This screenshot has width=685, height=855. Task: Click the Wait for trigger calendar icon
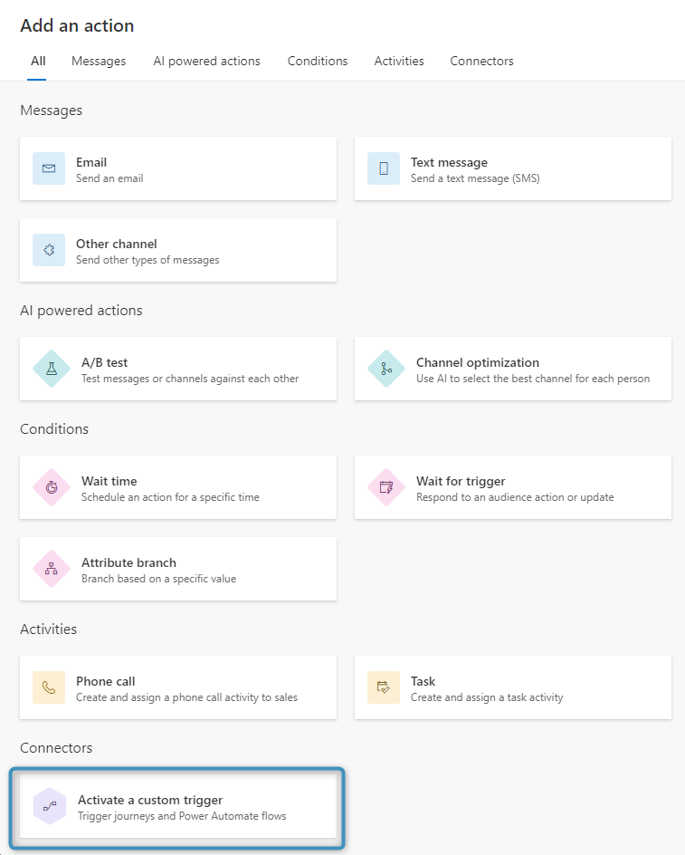pos(386,487)
